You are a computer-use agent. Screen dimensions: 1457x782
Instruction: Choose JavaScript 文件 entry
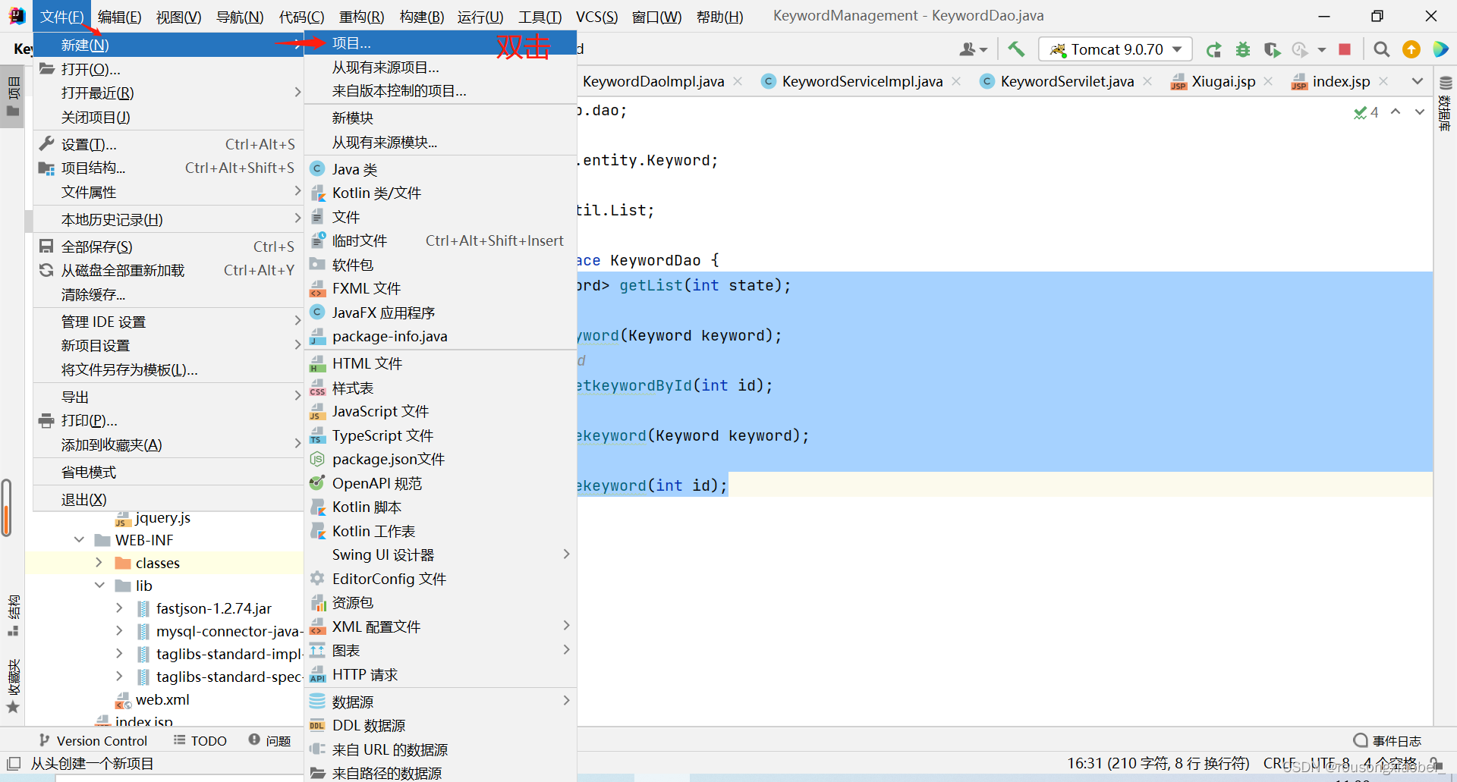click(440, 411)
